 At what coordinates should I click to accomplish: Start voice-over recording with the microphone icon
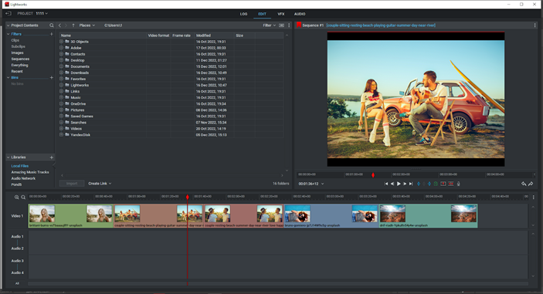click(x=459, y=184)
